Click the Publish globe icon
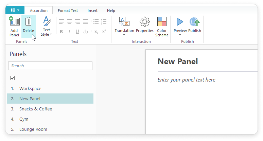The image size is (263, 141). [x=195, y=22]
